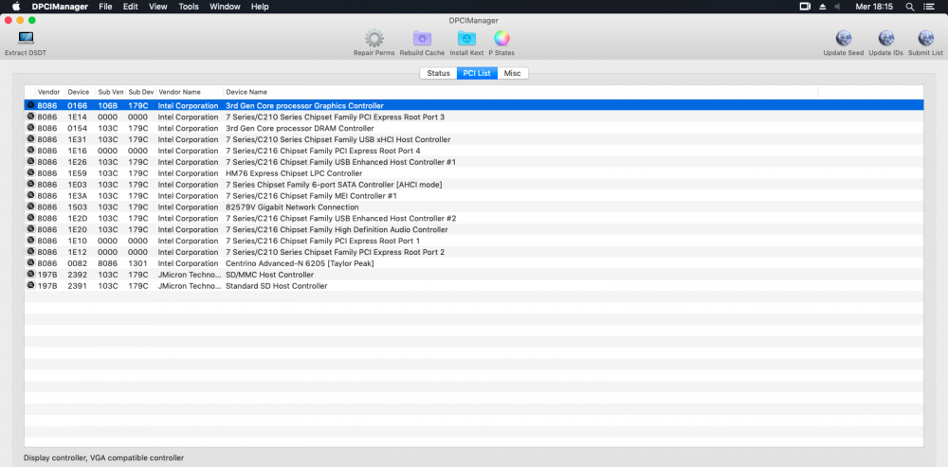Select the High Definition Audio Controller row
948x467 pixels.
point(474,229)
